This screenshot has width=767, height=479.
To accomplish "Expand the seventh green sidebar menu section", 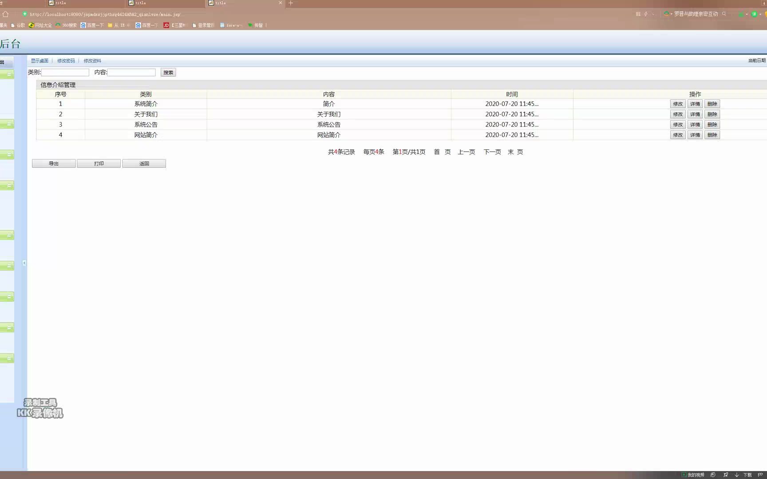I will pos(7,297).
